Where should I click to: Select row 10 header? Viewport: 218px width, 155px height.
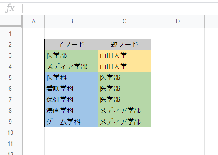[x=11, y=133]
